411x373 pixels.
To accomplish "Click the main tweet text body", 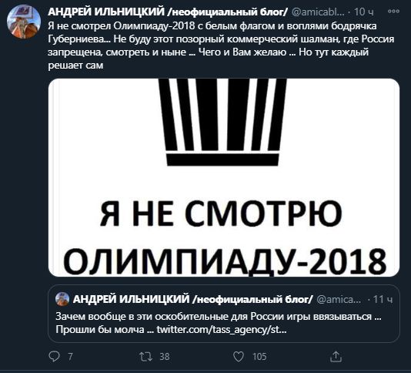I will (221, 45).
